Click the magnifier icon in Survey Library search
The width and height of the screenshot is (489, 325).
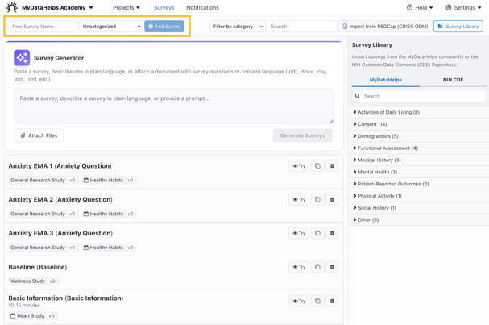coord(358,96)
